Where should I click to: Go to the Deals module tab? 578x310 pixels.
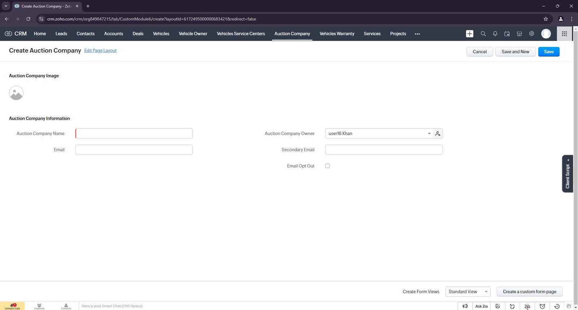coord(138,34)
